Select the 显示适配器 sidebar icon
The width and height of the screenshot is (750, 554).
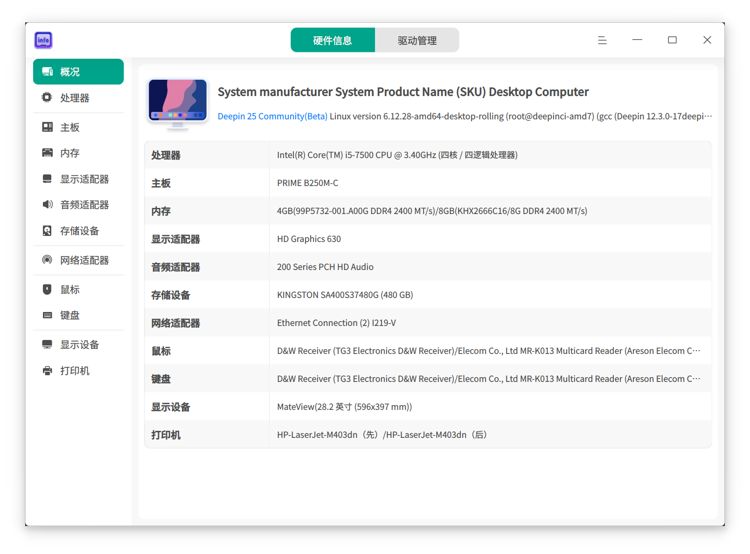coord(47,179)
